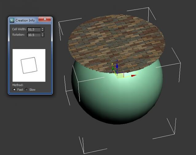Select the Slow method radio button
The image size is (196, 155).
26,90
